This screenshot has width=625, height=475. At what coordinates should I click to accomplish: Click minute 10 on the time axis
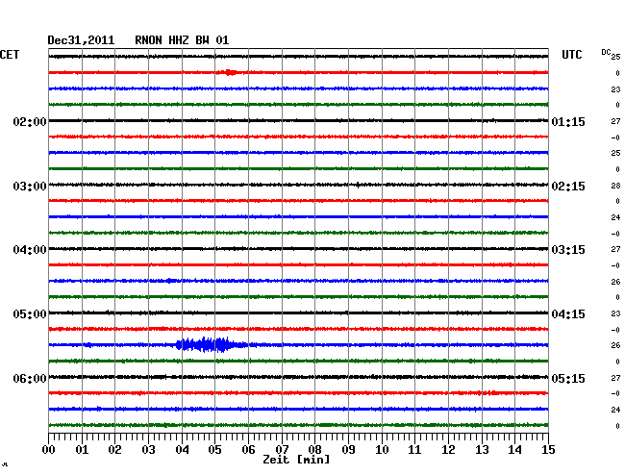[x=382, y=450]
